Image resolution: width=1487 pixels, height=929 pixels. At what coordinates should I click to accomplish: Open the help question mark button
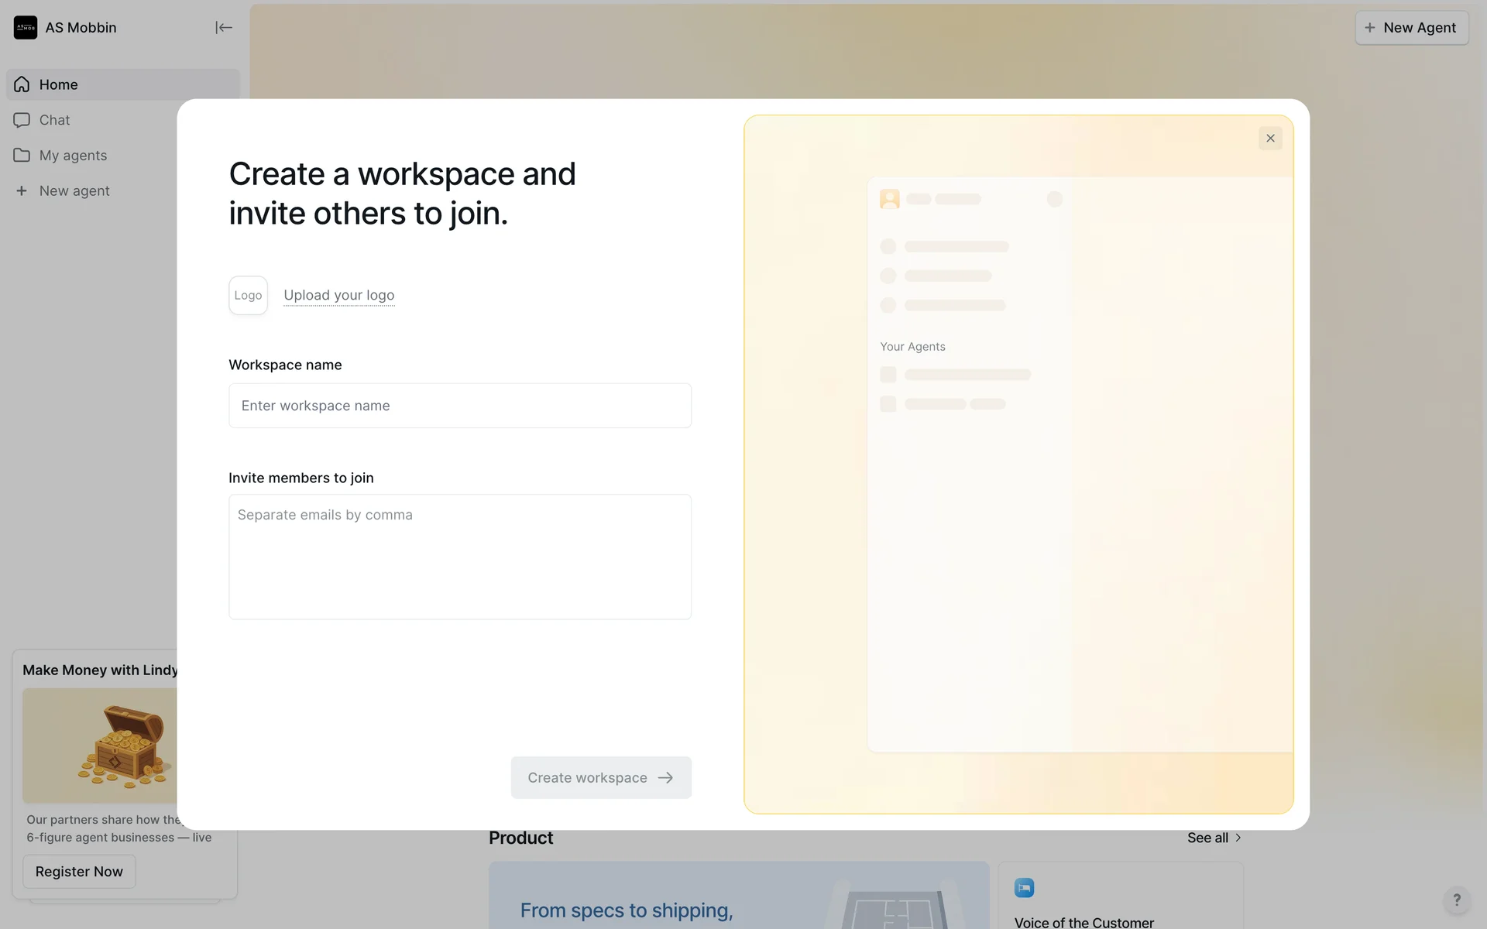tap(1456, 900)
